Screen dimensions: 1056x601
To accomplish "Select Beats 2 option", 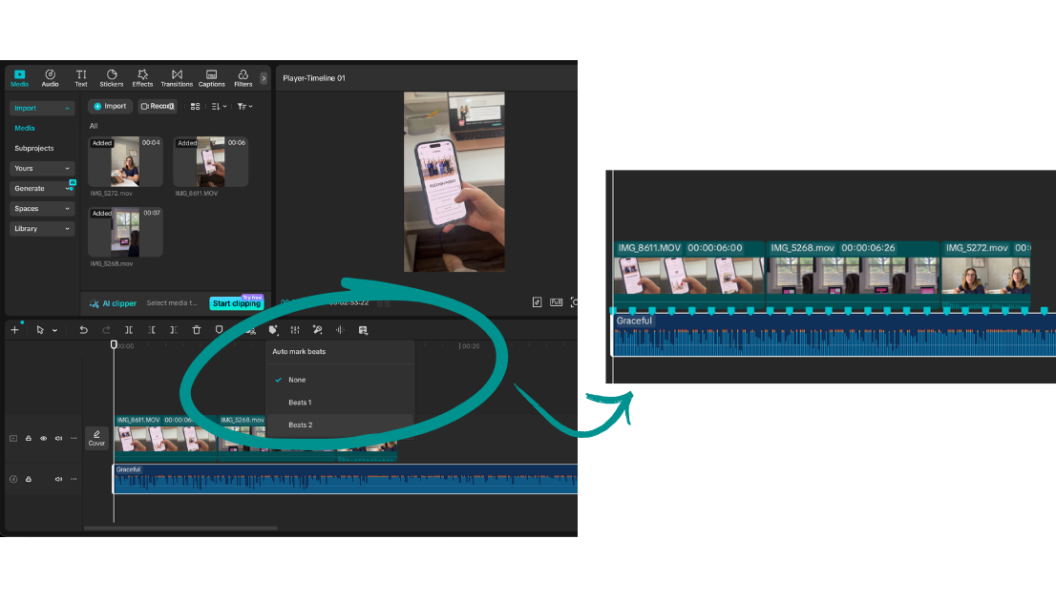I will point(340,425).
